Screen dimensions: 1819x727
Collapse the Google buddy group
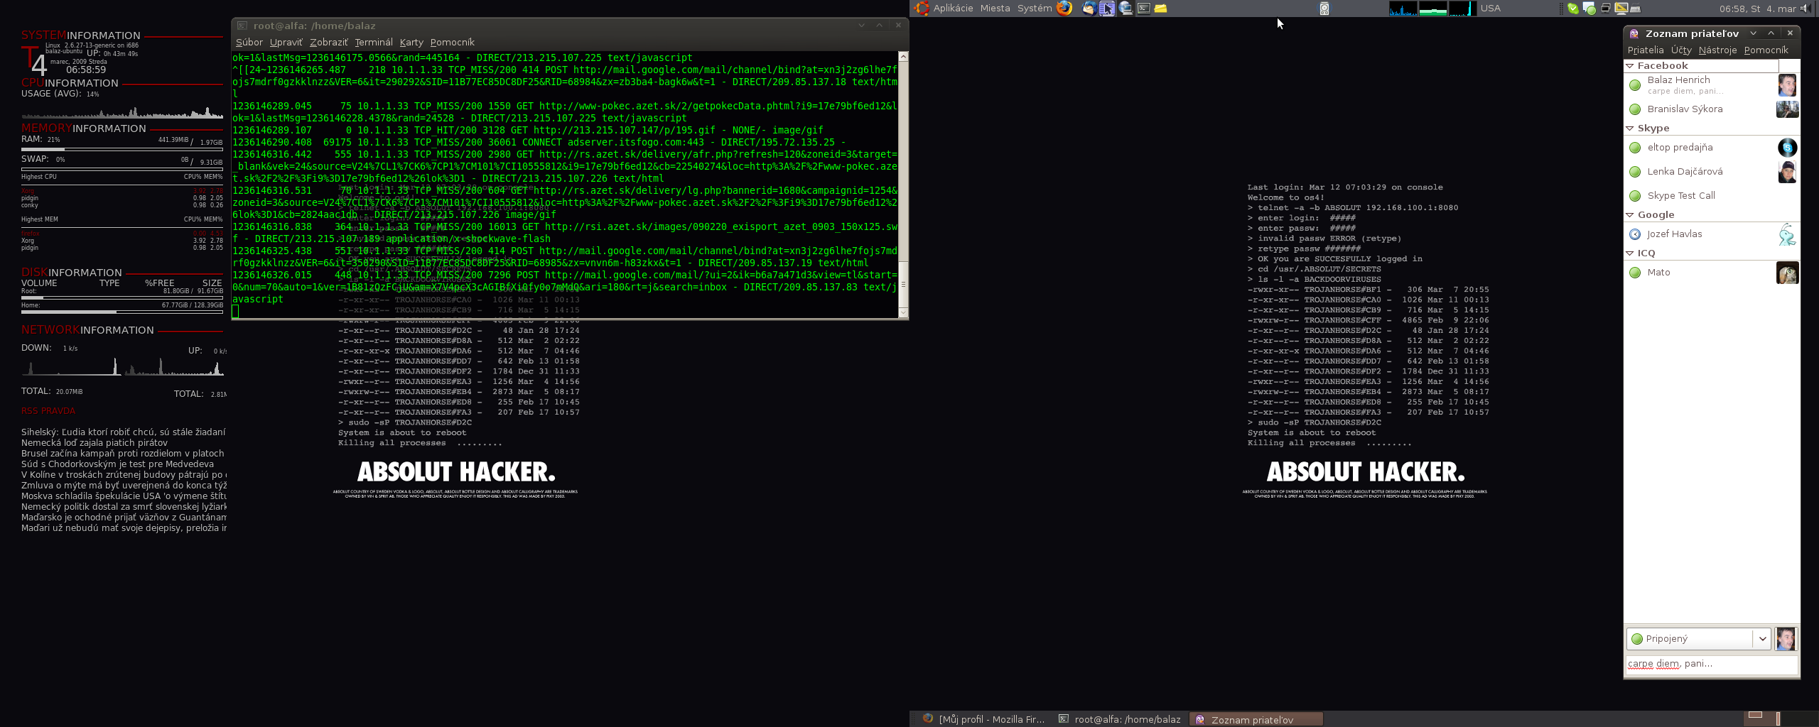[1630, 215]
